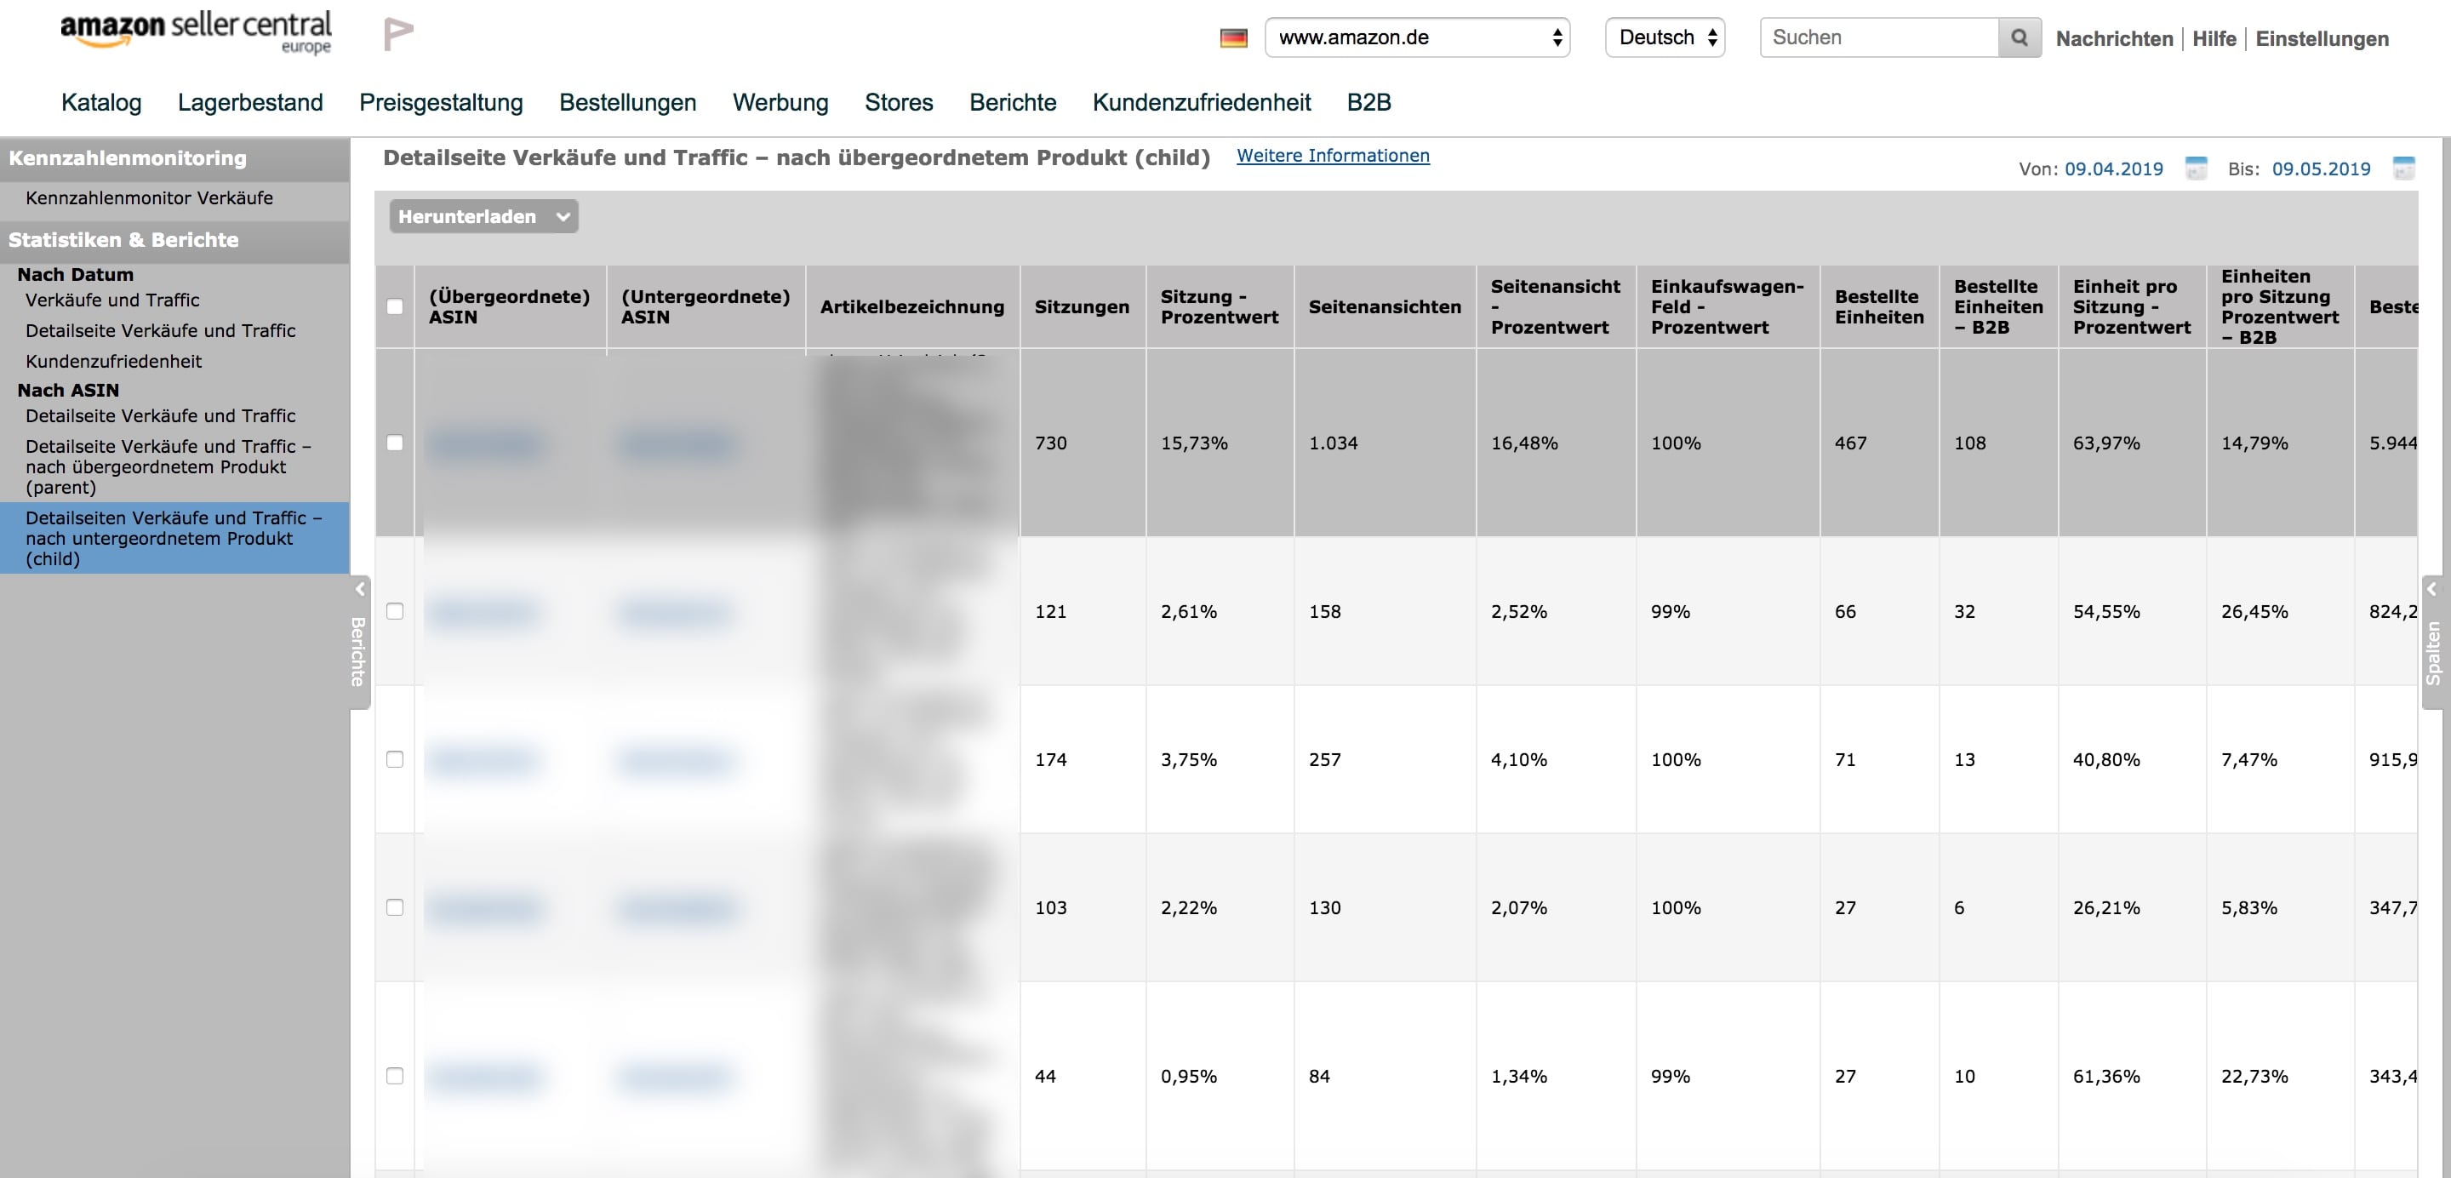Click the Weitere Informationen link
This screenshot has height=1178, width=2451.
[1333, 156]
